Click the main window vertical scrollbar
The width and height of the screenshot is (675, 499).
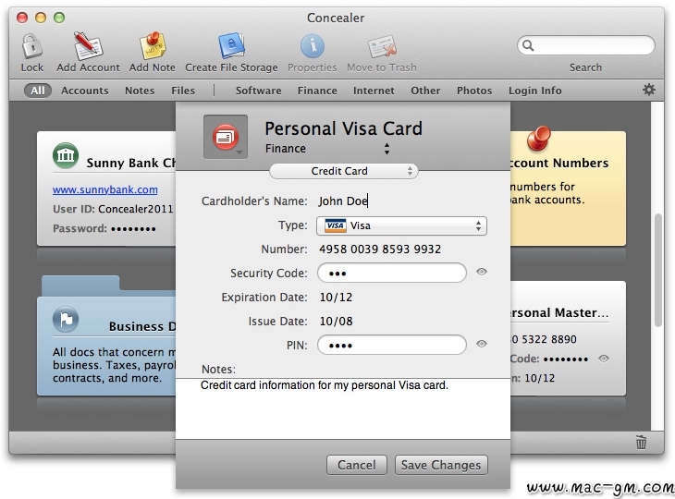coord(657,270)
